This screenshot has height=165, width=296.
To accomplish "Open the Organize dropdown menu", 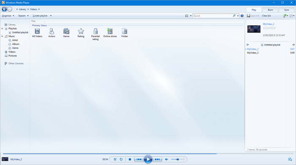I will (x=8, y=16).
